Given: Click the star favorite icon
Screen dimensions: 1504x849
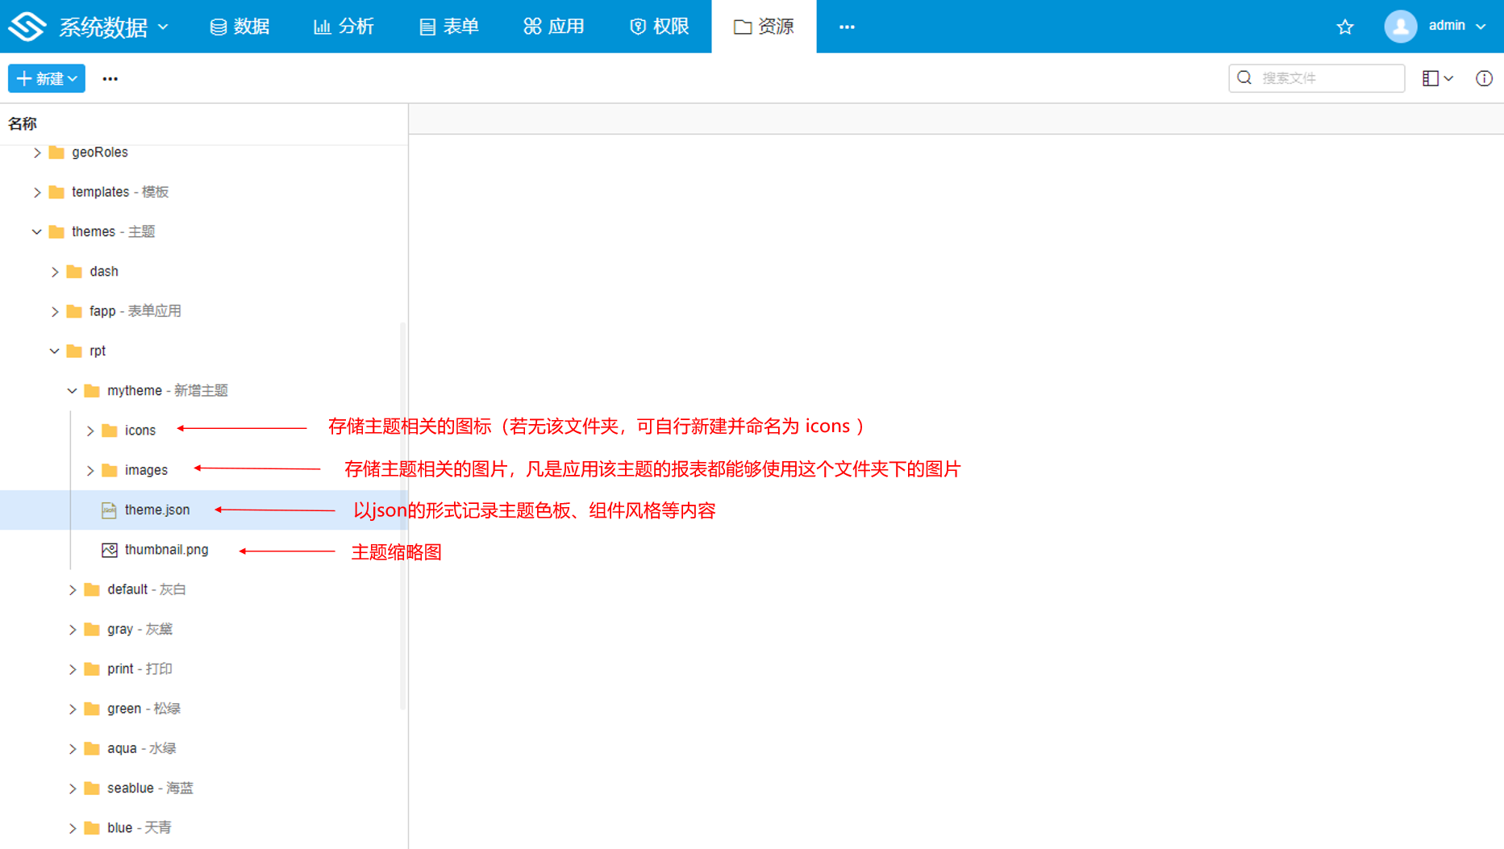Looking at the screenshot, I should (x=1344, y=27).
